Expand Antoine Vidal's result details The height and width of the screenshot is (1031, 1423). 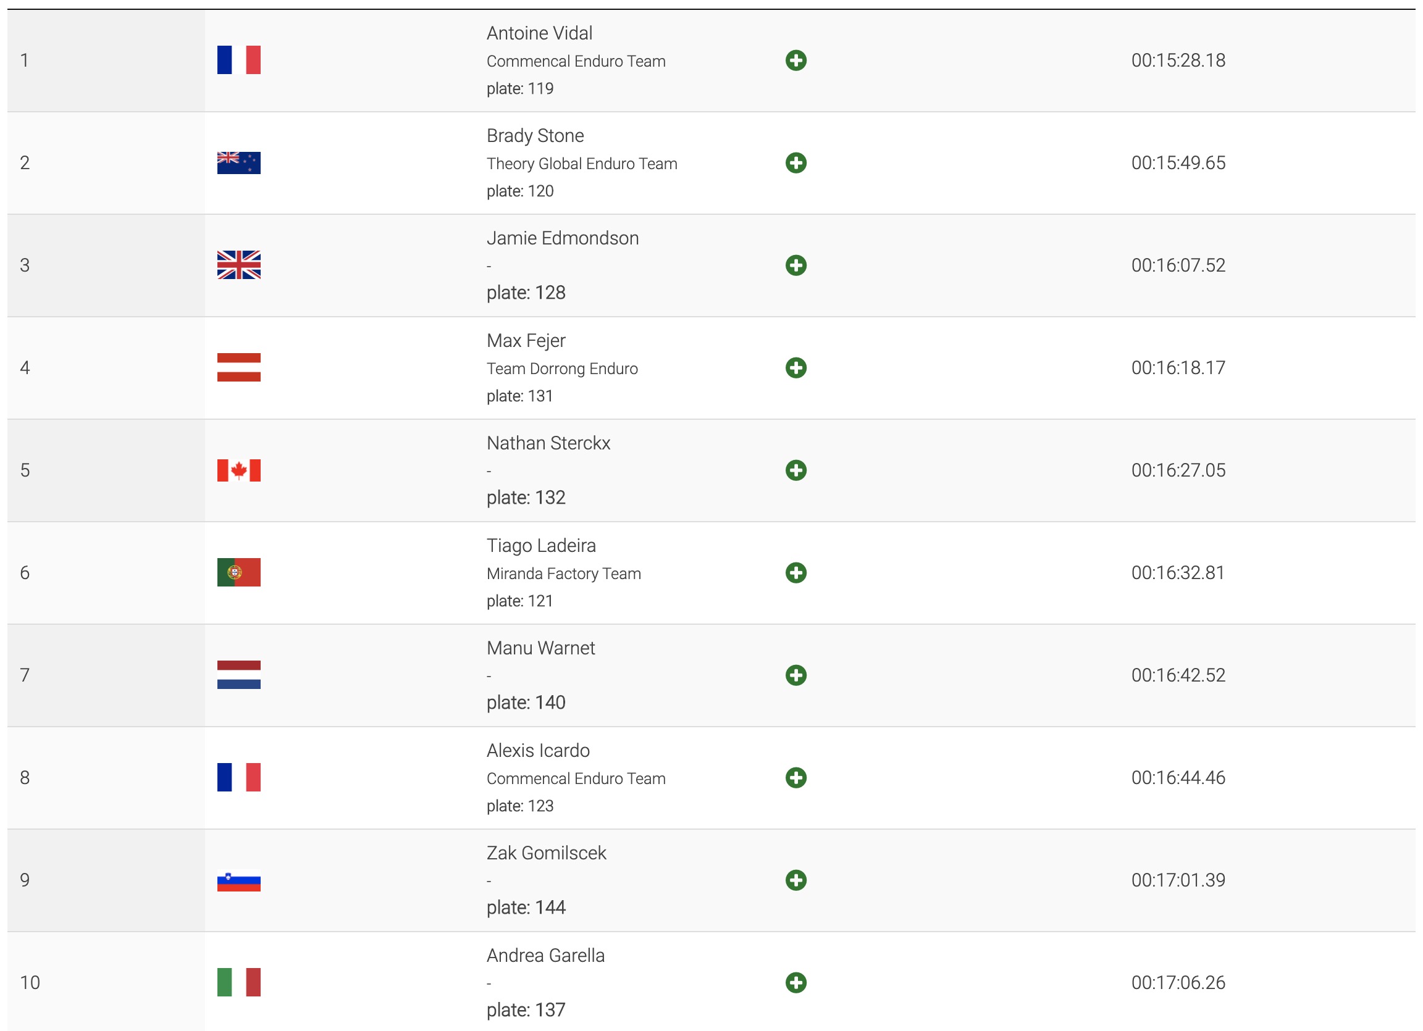pyautogui.click(x=795, y=61)
